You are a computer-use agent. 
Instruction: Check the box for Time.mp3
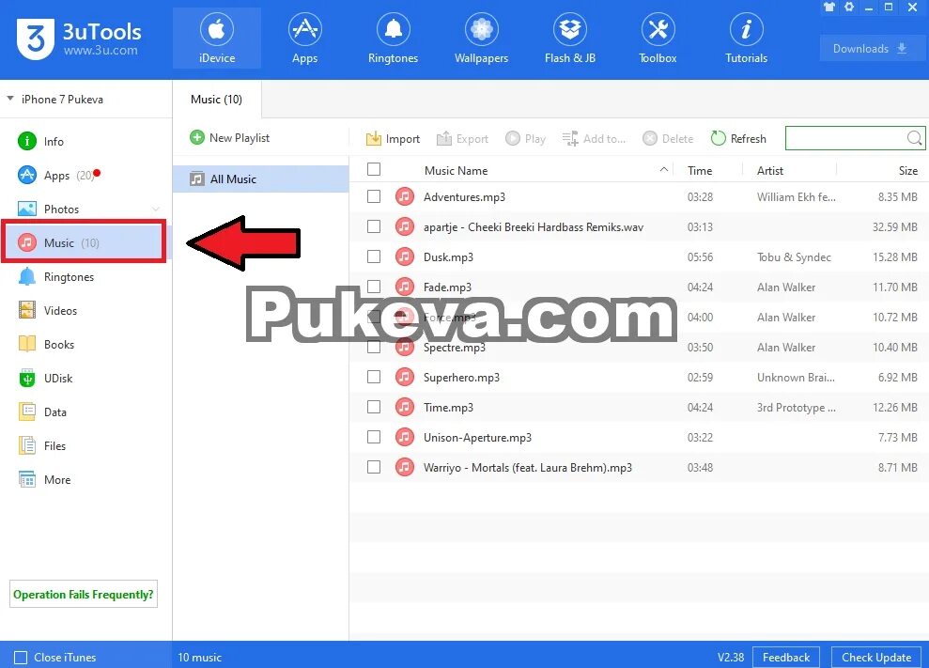(373, 407)
